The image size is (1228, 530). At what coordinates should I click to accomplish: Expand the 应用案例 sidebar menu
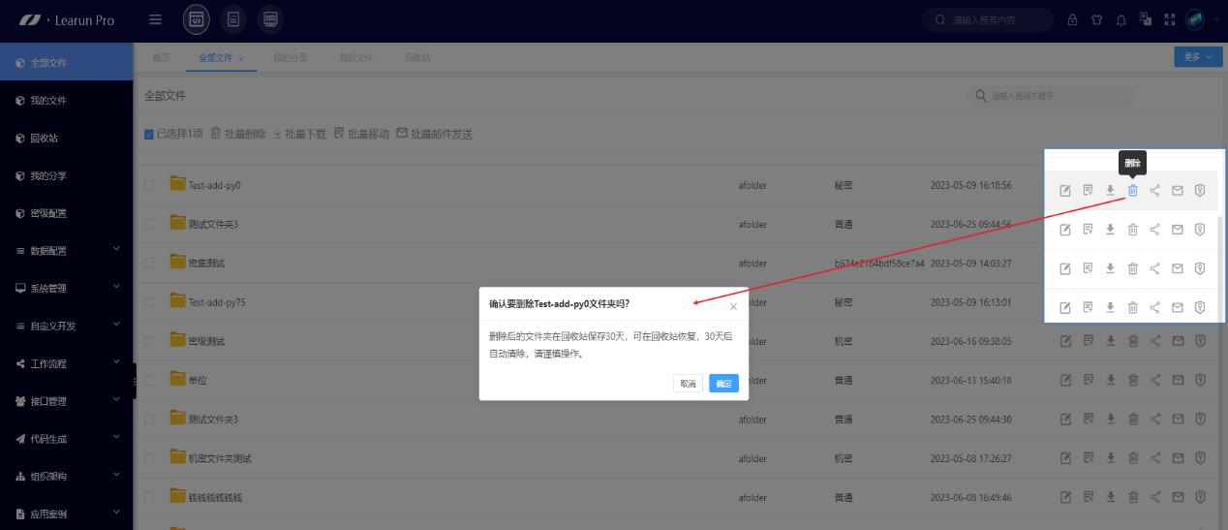click(x=67, y=514)
